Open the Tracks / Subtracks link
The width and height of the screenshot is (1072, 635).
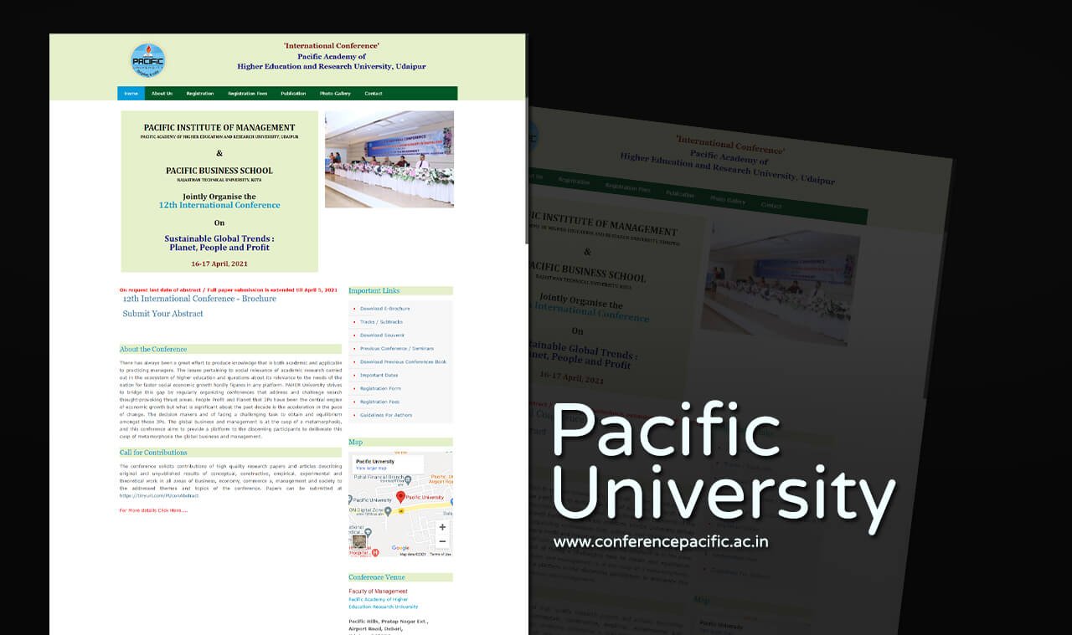[381, 322]
